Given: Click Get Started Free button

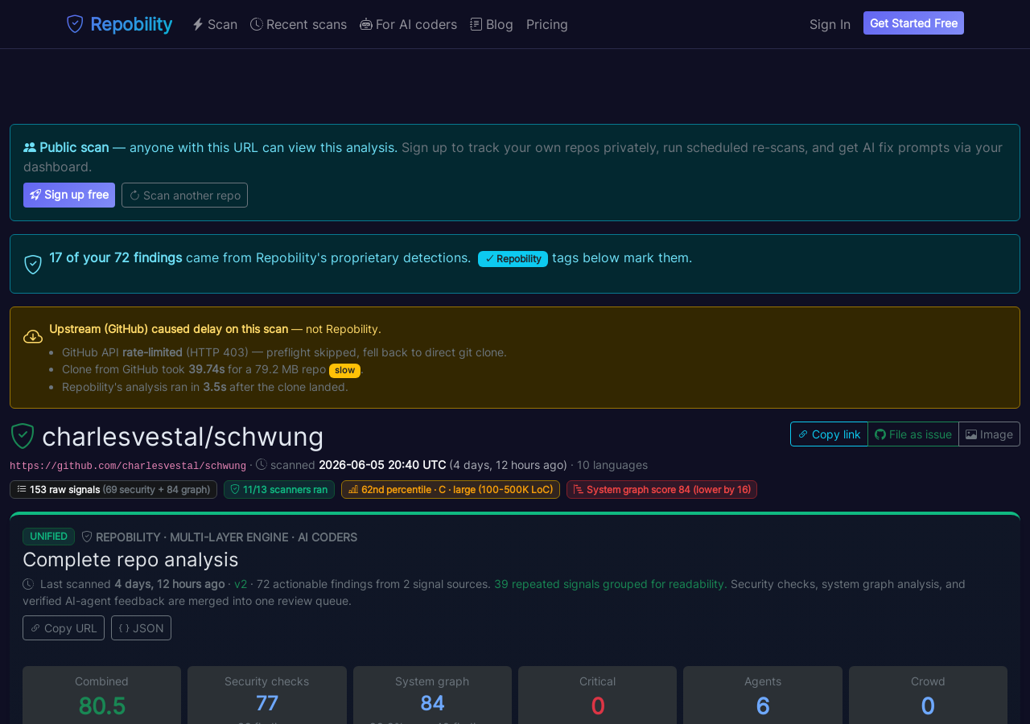Looking at the screenshot, I should point(913,23).
